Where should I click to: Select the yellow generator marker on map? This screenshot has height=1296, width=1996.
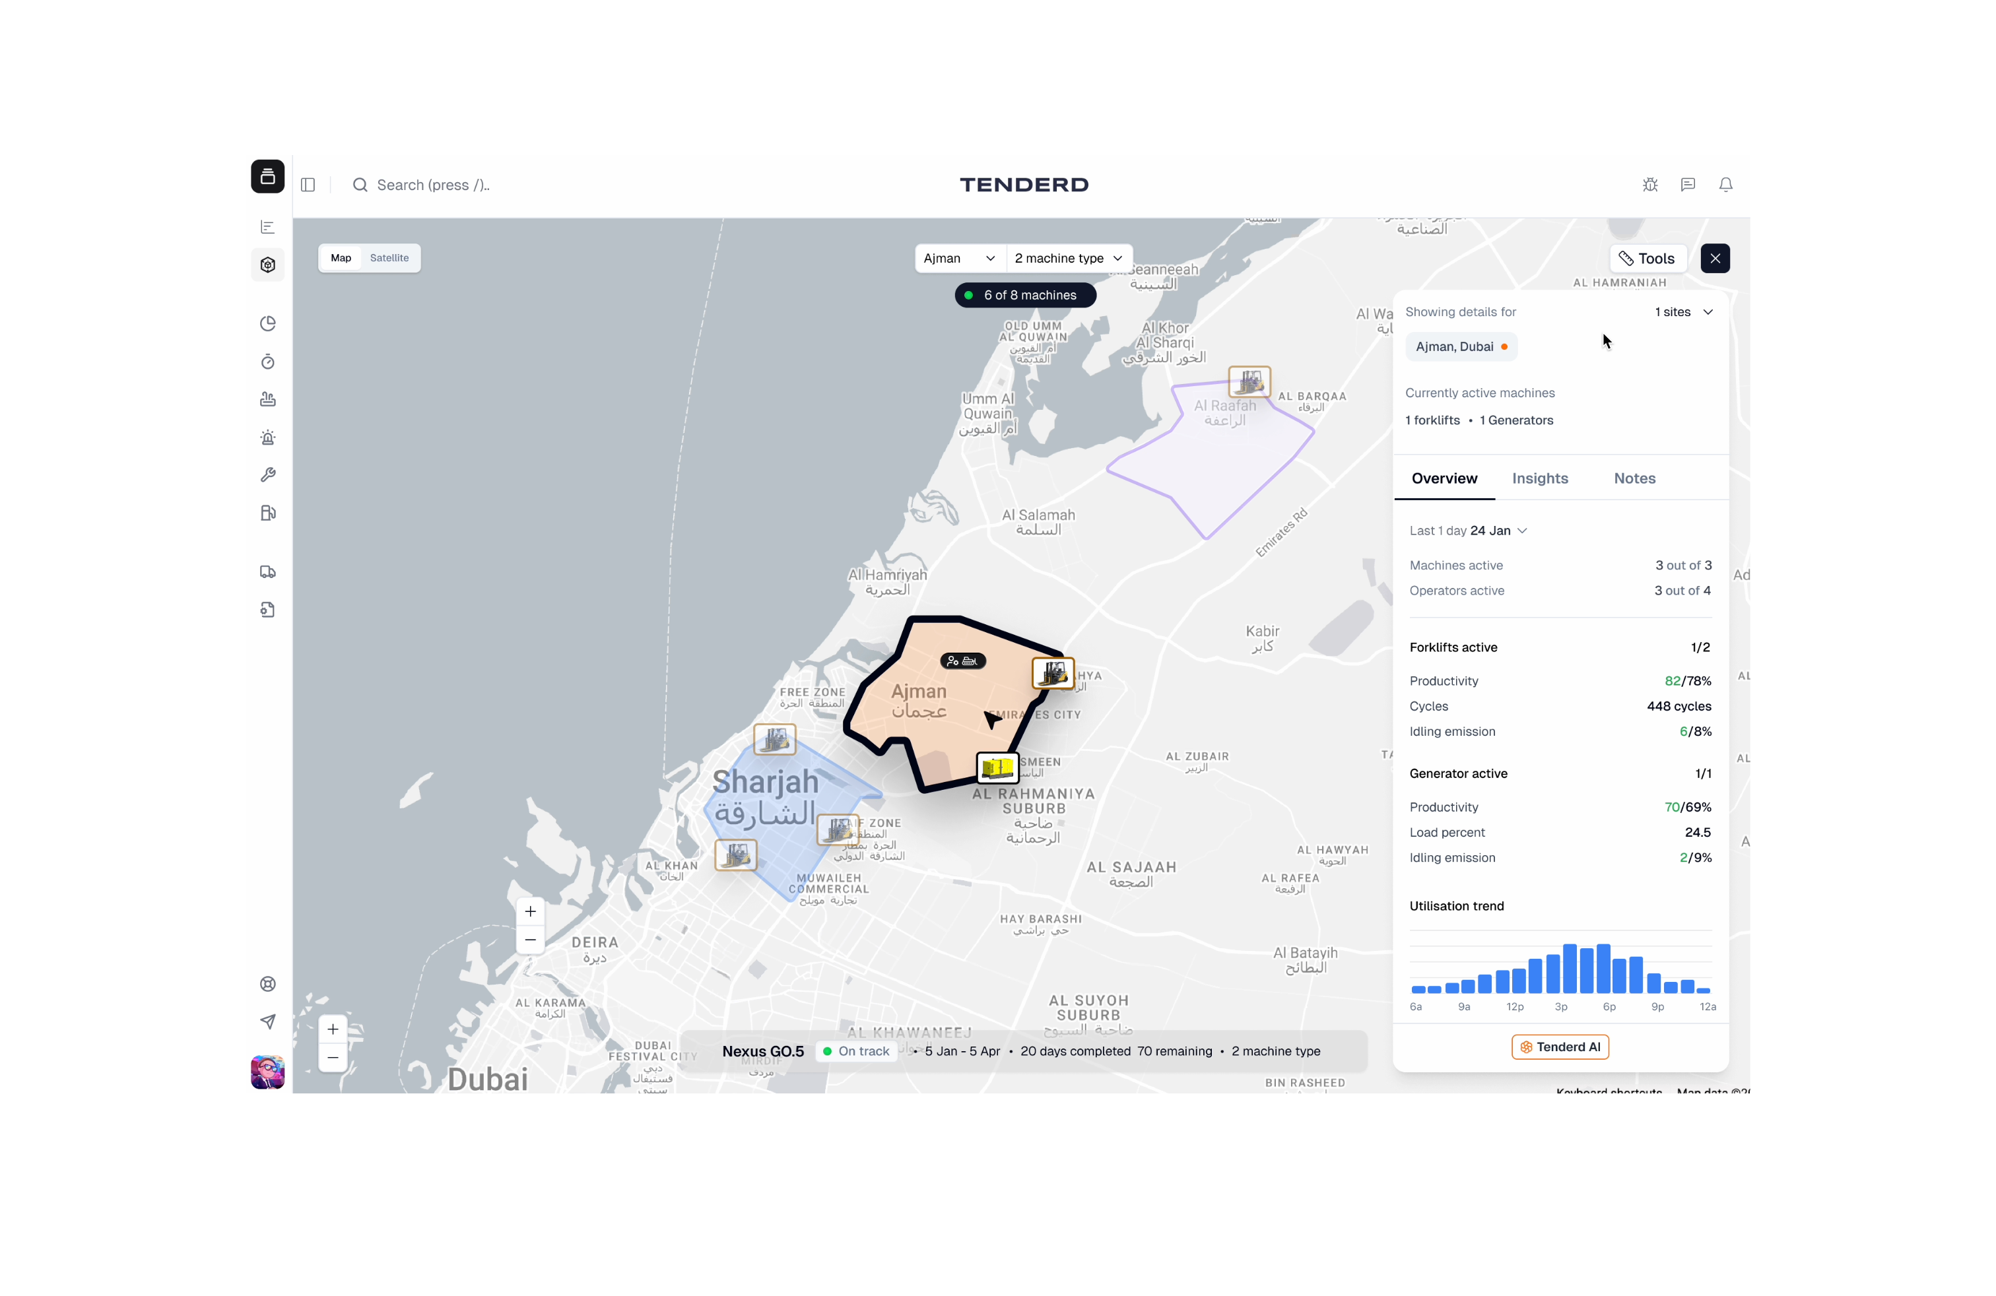click(x=997, y=767)
